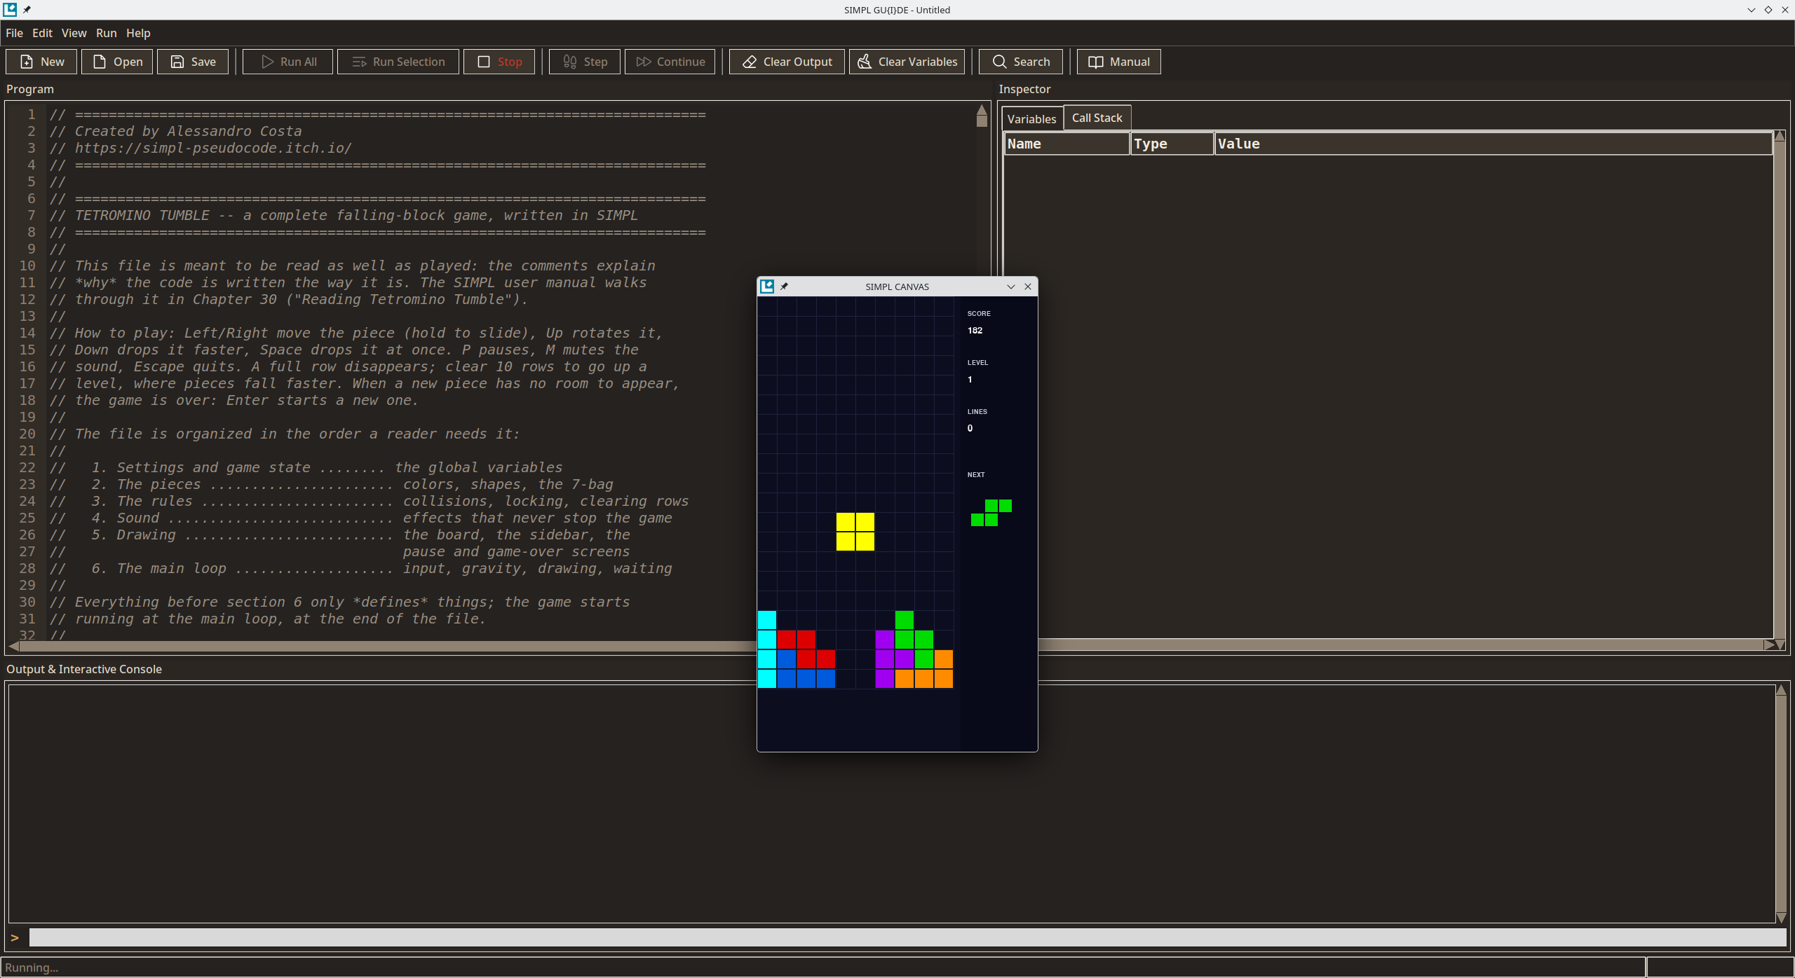1795x978 pixels.
Task: Click the Name column header
Action: tap(1066, 144)
